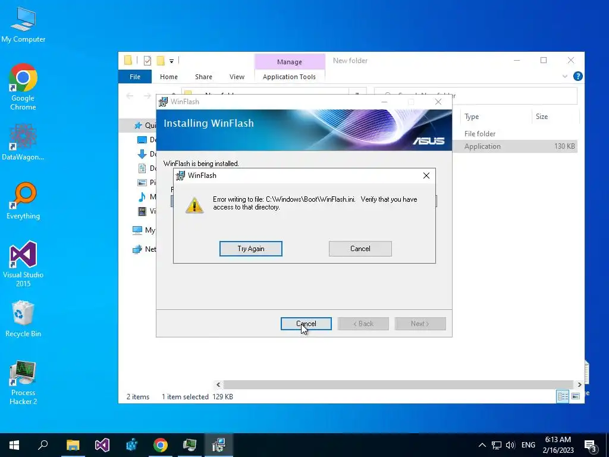Screen dimensions: 609x457
Task: Select Pictures icon in navigation pane
Action: tap(142, 182)
